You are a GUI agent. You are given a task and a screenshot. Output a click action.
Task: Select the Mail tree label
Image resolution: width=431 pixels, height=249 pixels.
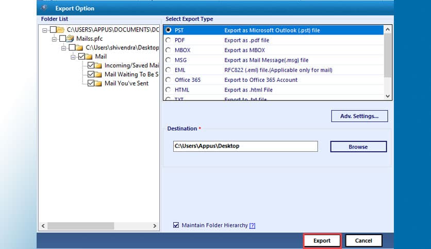(x=101, y=57)
